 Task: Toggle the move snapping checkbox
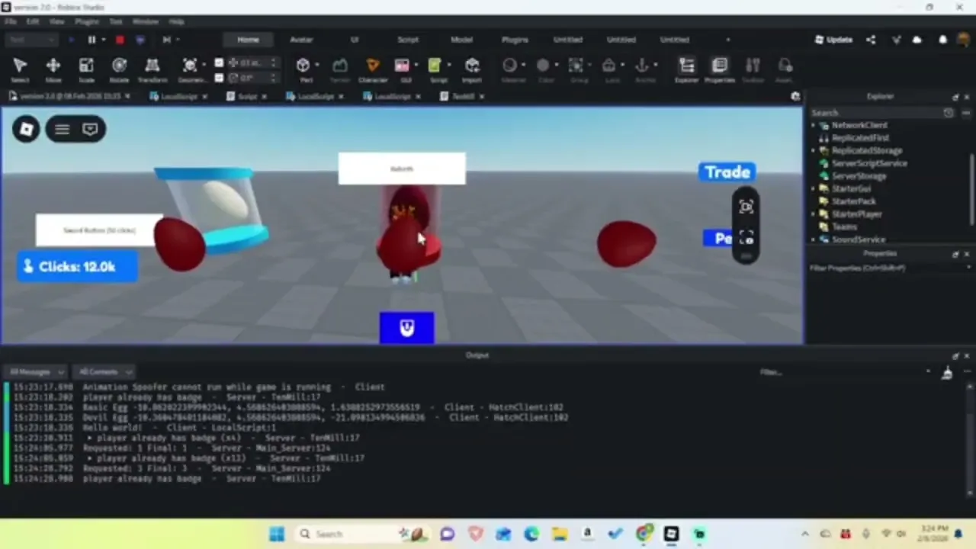219,63
